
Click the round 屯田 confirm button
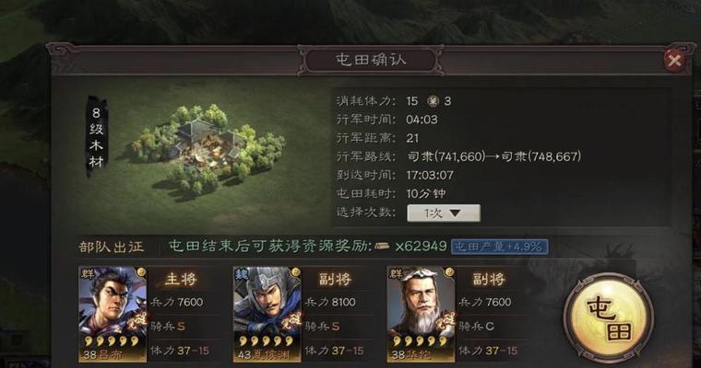(x=609, y=318)
